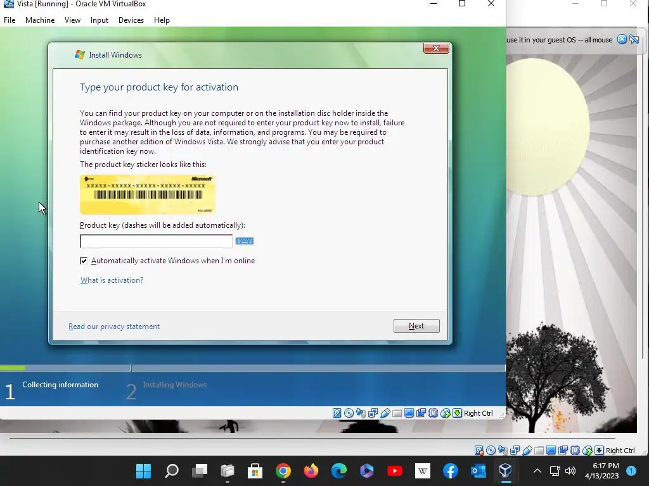Open File Explorer from the taskbar
The width and height of the screenshot is (649, 486).
point(228,471)
